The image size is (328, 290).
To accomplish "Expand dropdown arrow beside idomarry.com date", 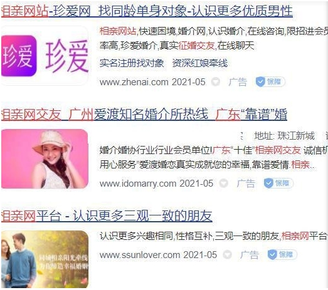I will click(224, 184).
